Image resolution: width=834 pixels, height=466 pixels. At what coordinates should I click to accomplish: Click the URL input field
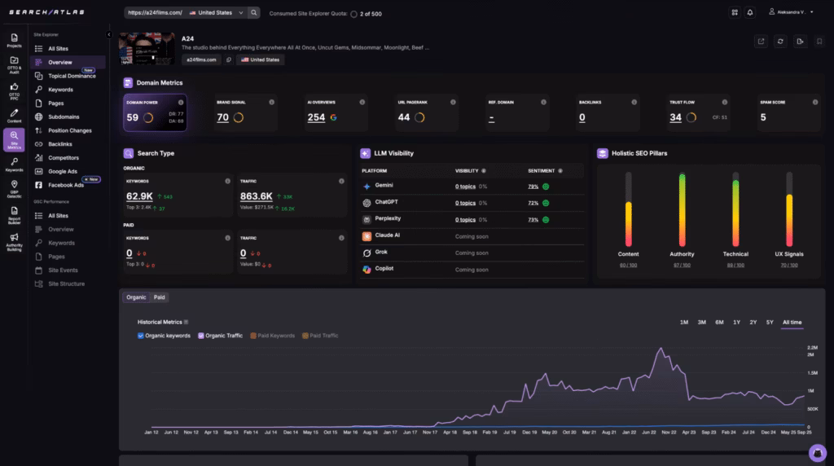(155, 12)
